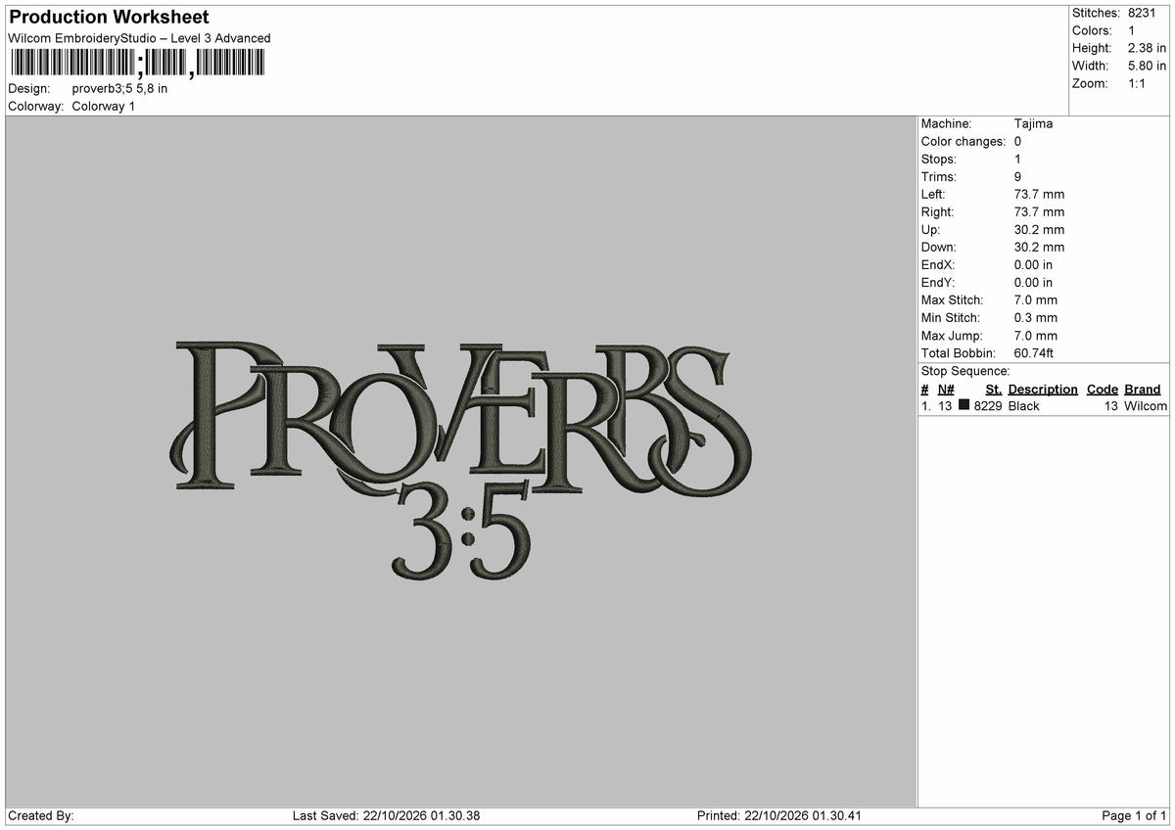Select Height value 2.38 in
The height and width of the screenshot is (830, 1175).
tap(1148, 48)
